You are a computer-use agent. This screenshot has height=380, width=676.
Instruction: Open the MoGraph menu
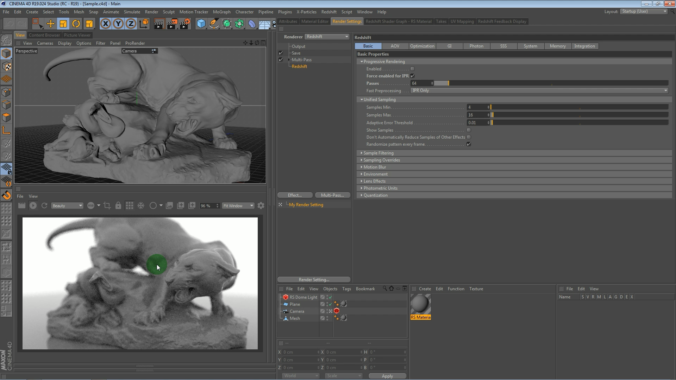point(221,12)
